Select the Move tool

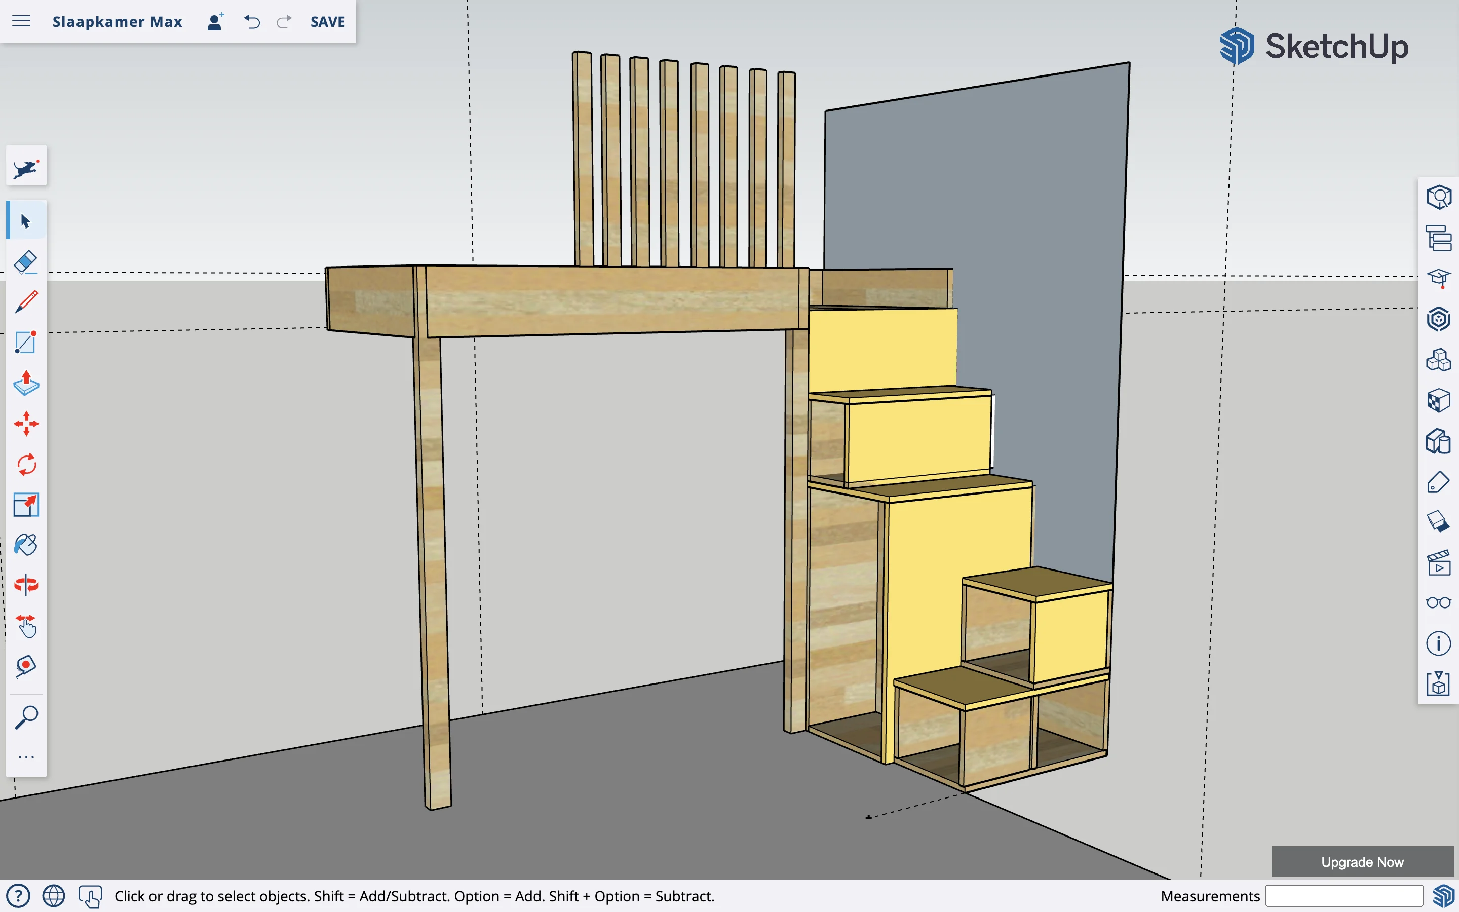point(26,424)
